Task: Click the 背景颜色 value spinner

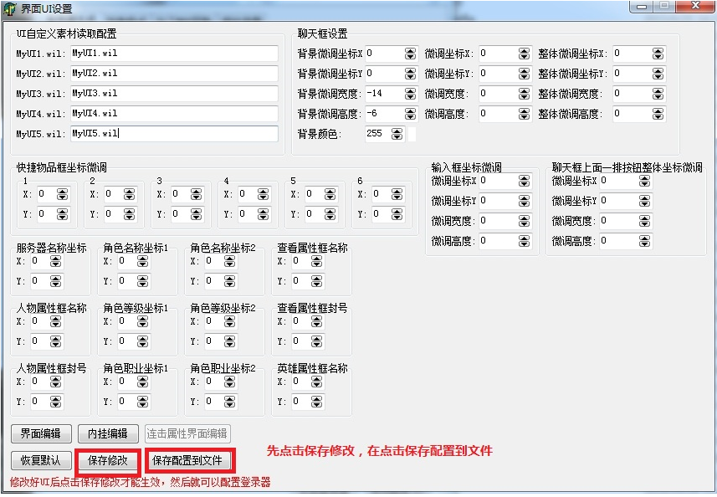Action: [397, 134]
